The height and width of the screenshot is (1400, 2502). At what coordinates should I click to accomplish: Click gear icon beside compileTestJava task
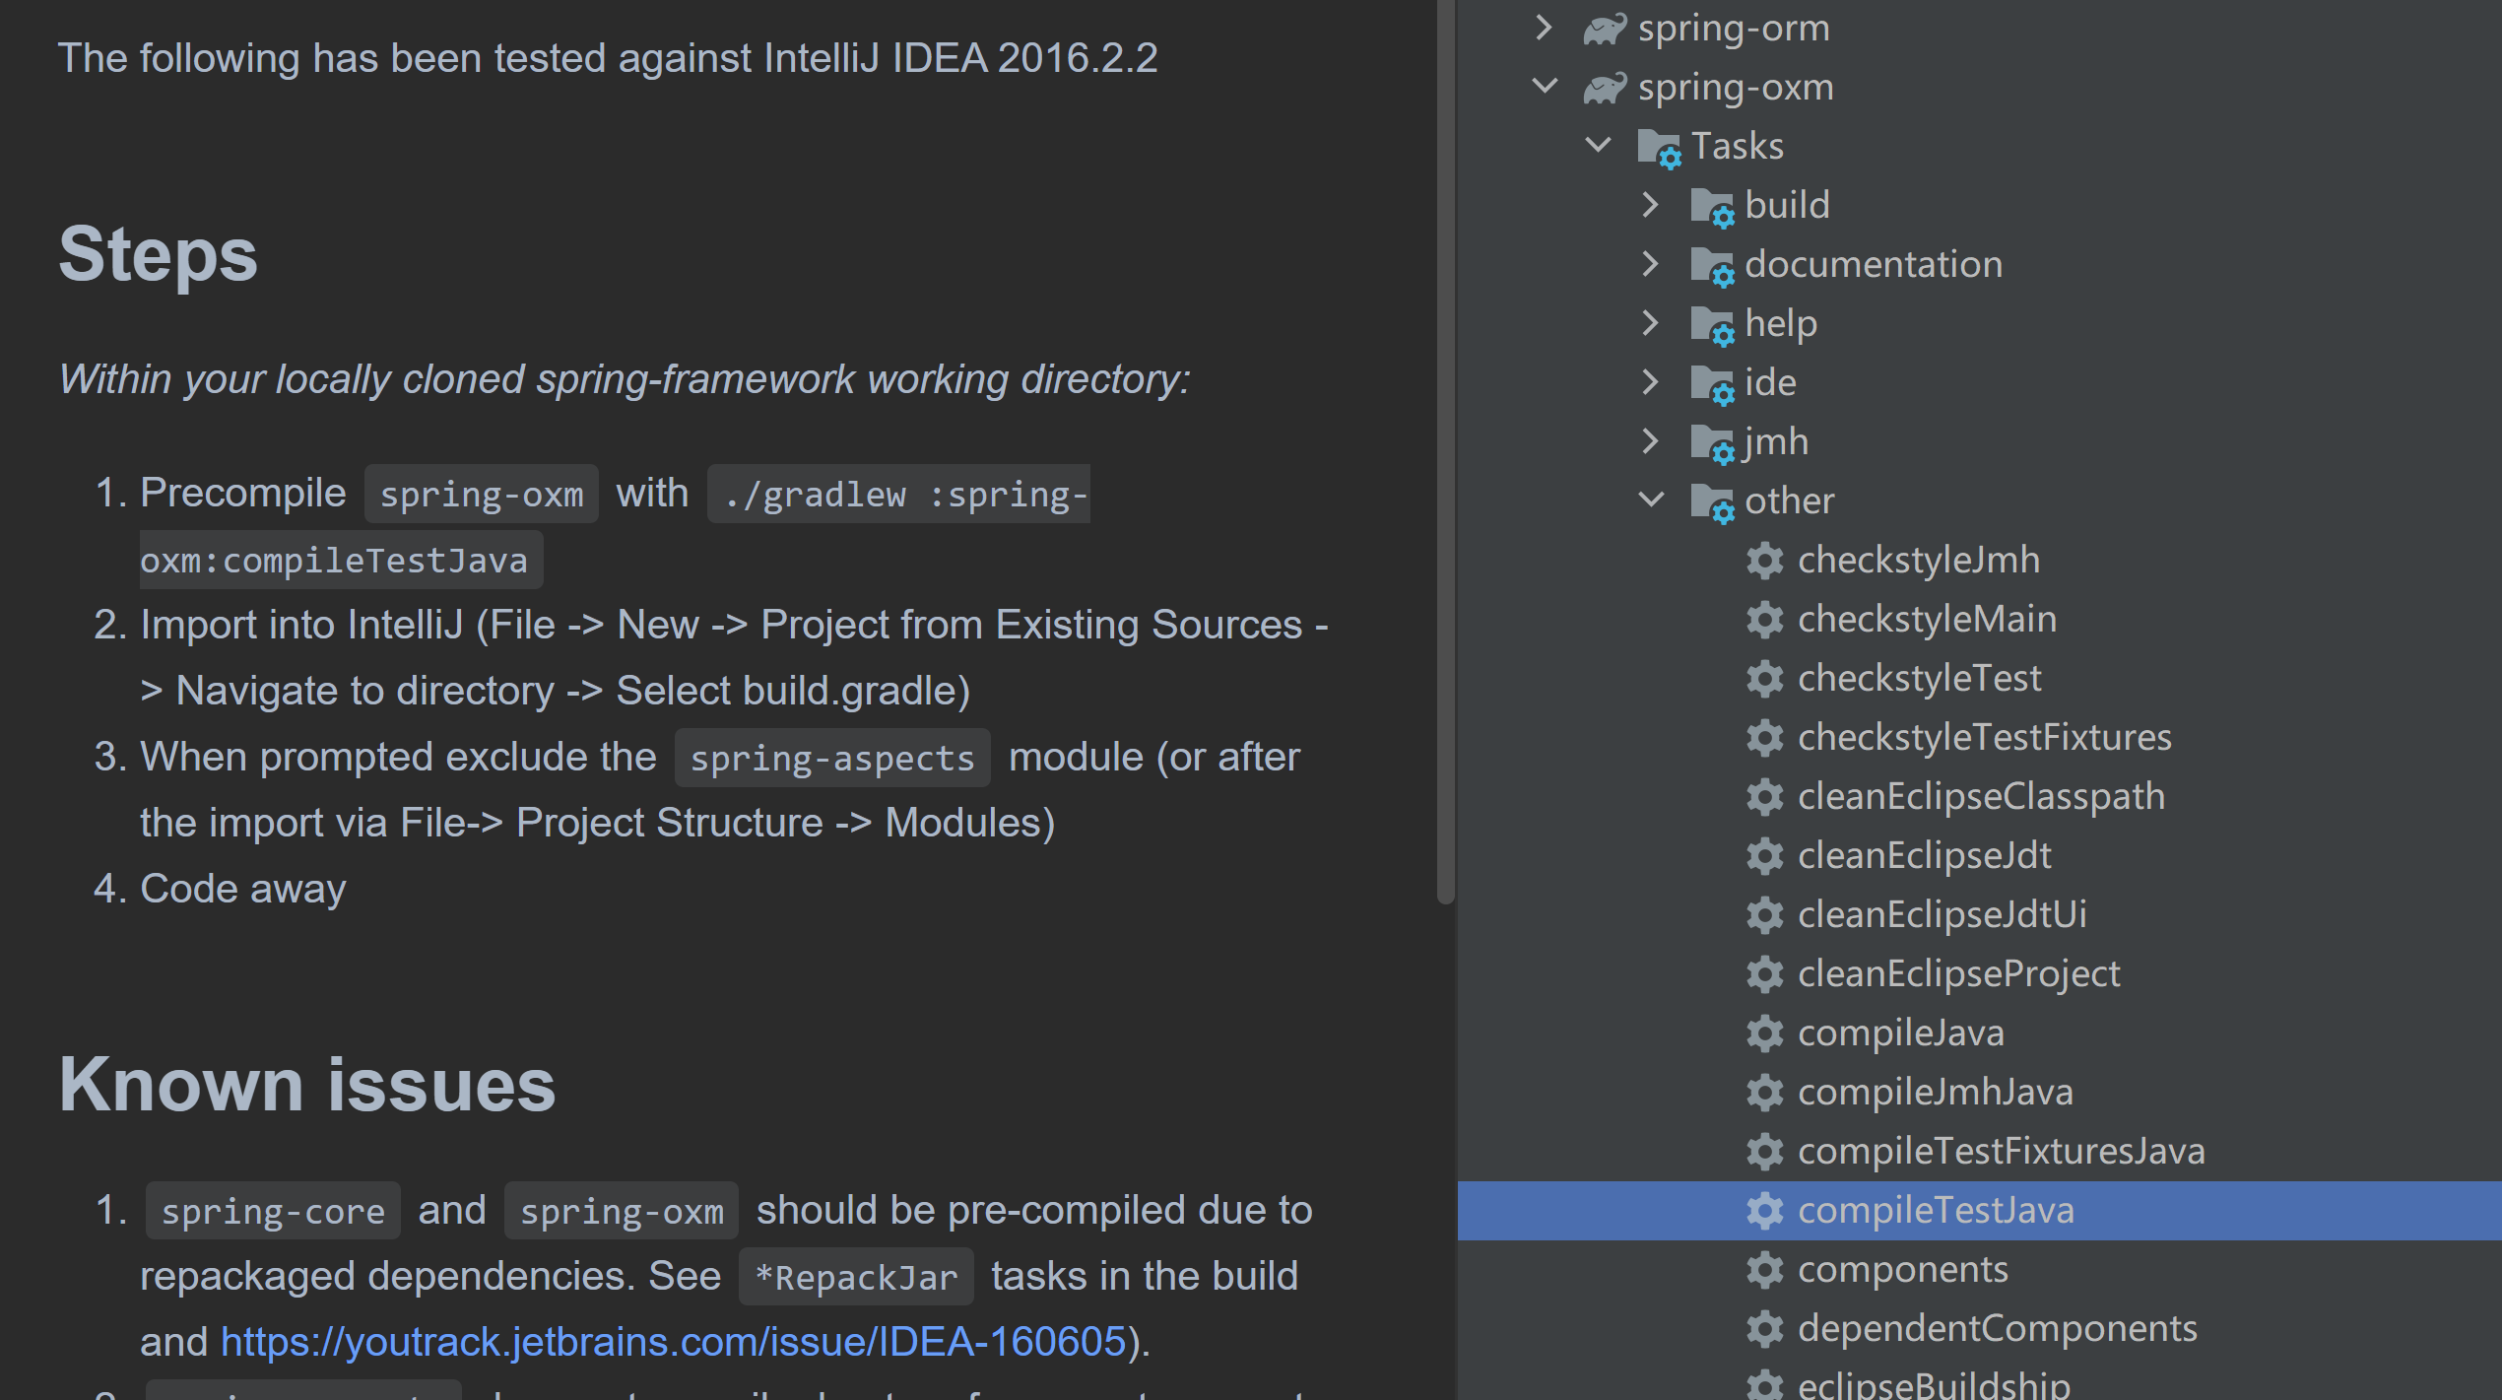1765,1211
